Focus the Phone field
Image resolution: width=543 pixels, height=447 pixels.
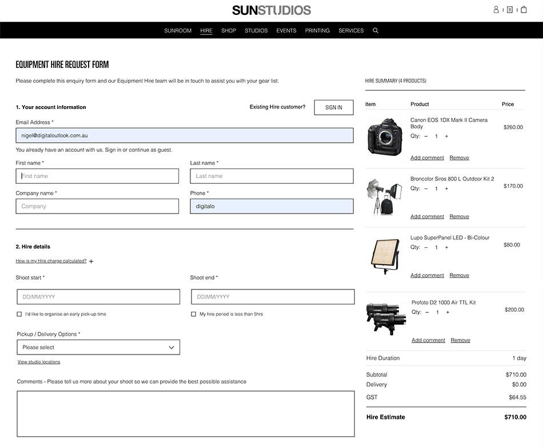point(272,206)
